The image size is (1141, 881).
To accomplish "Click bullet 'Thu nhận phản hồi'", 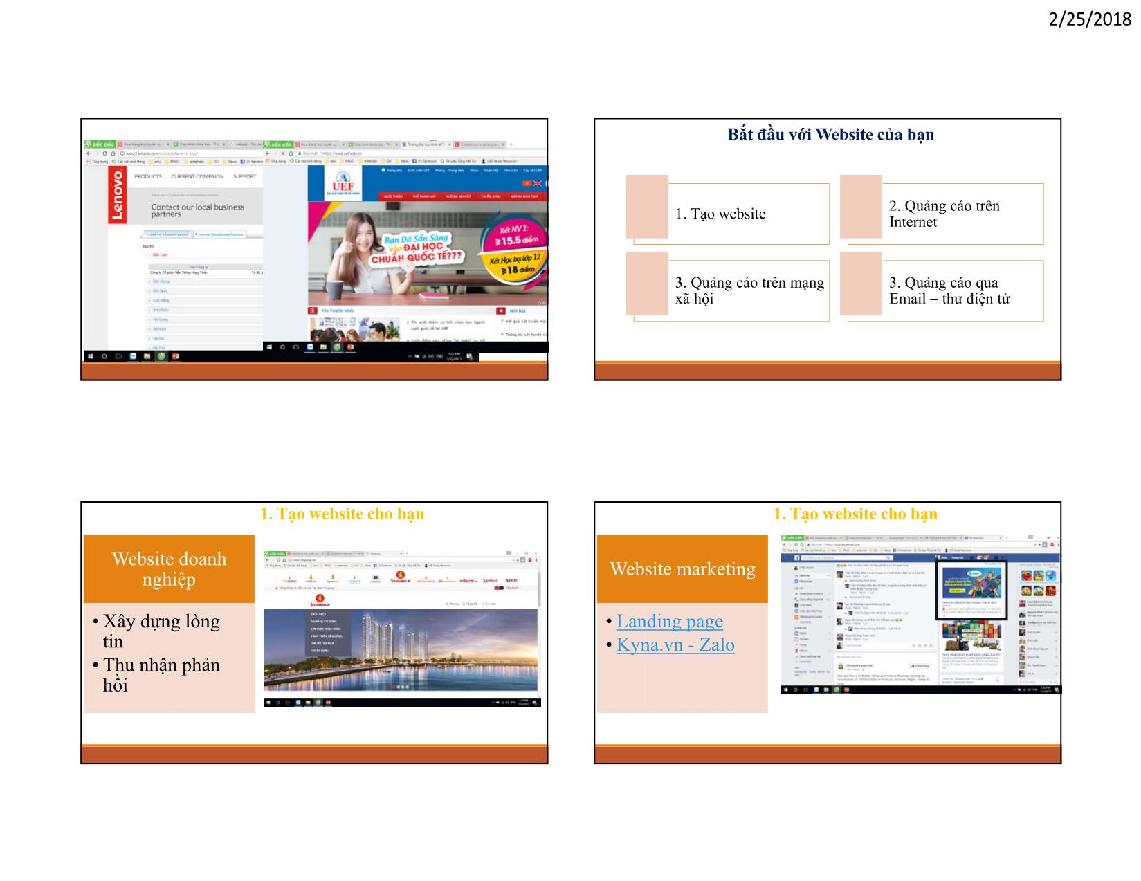I will [x=161, y=675].
